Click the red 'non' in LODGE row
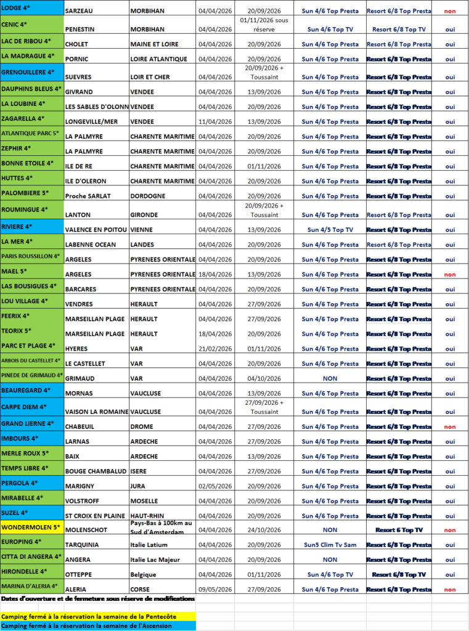The image size is (469, 631). [x=450, y=11]
